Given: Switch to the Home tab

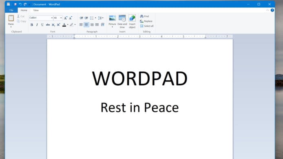Looking at the screenshot, I should [24, 10].
